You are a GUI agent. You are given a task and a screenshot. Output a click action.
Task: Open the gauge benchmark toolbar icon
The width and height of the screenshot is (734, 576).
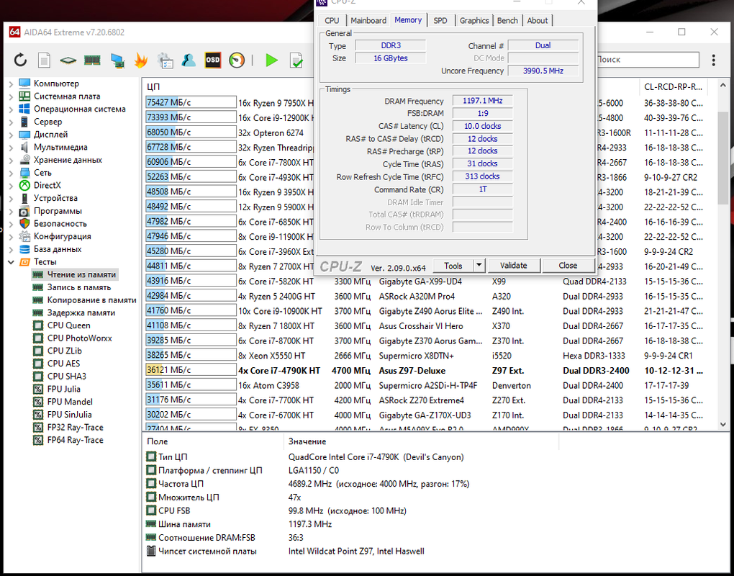pyautogui.click(x=237, y=60)
